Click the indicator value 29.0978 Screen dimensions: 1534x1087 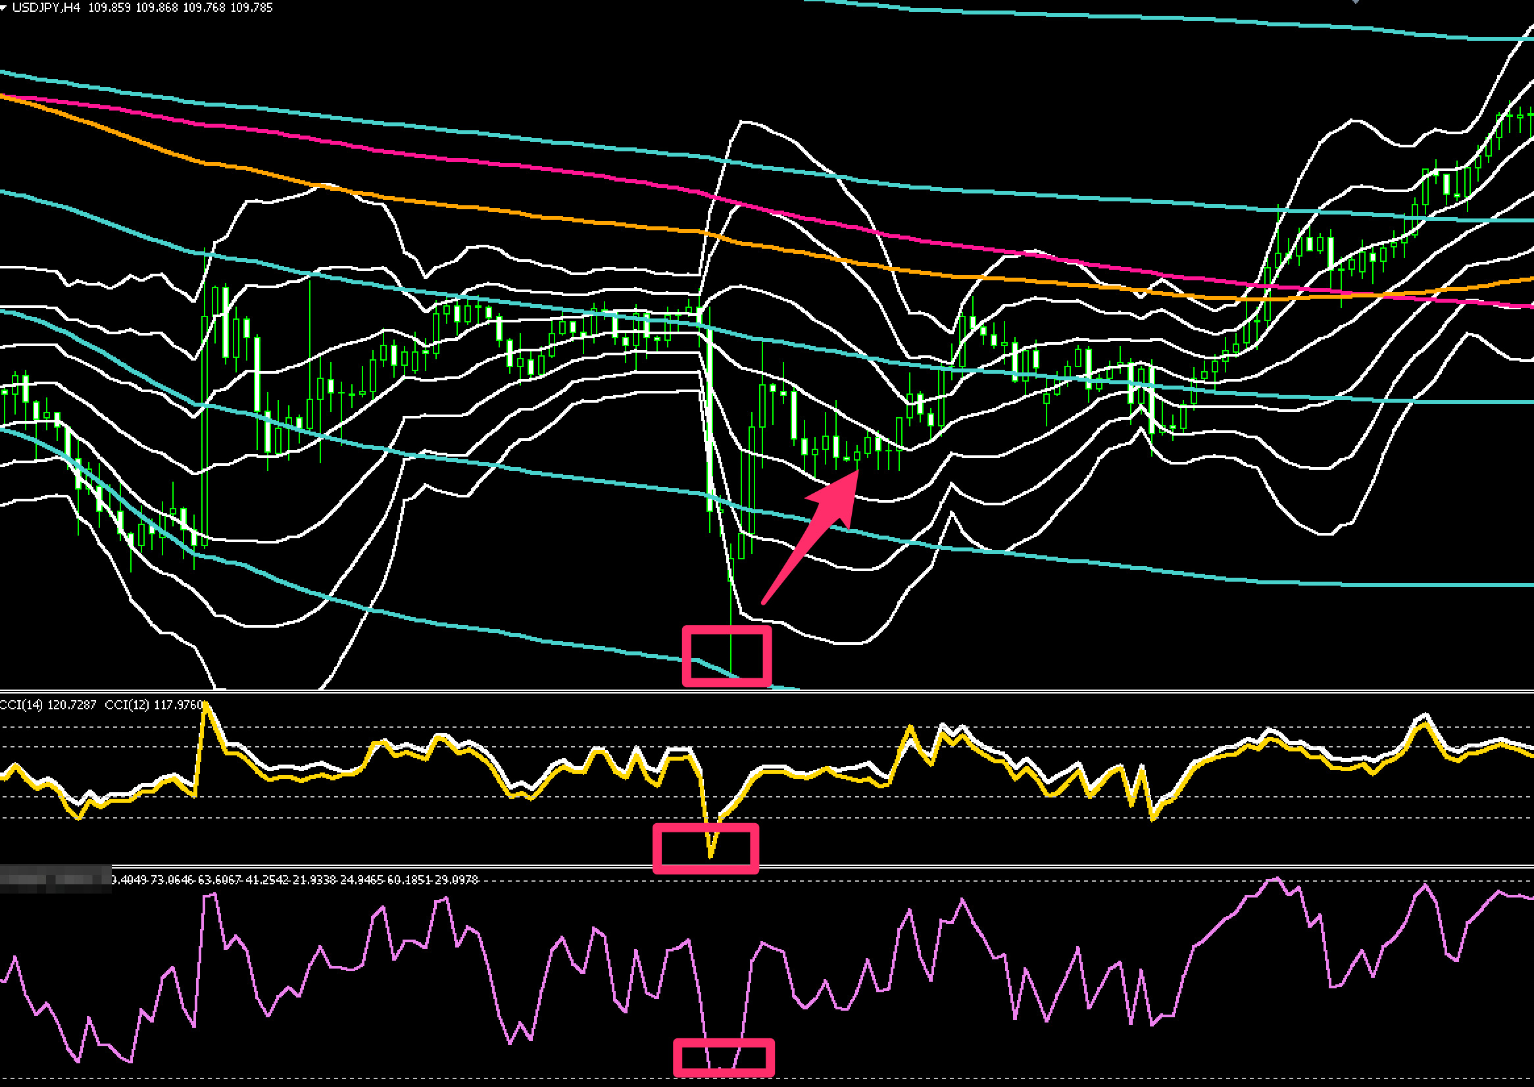[457, 880]
